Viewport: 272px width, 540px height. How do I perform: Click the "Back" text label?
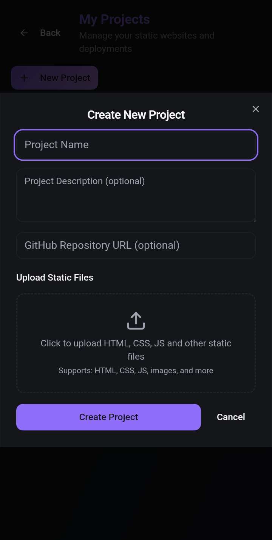[50, 33]
